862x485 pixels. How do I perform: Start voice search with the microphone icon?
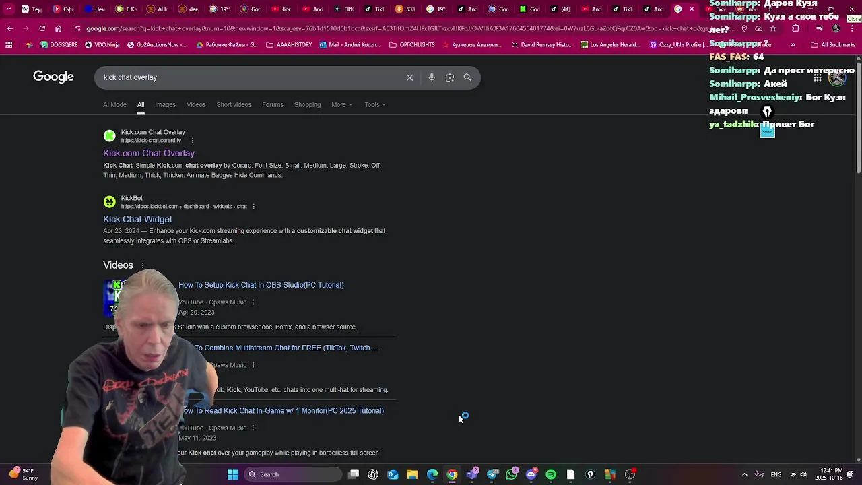[432, 77]
